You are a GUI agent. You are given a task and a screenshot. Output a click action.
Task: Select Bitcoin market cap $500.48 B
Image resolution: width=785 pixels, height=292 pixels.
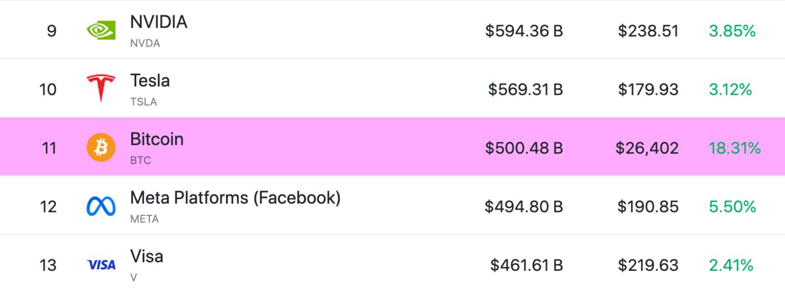pyautogui.click(x=524, y=148)
